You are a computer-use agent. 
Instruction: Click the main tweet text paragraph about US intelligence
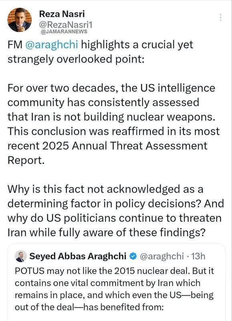tap(114, 124)
